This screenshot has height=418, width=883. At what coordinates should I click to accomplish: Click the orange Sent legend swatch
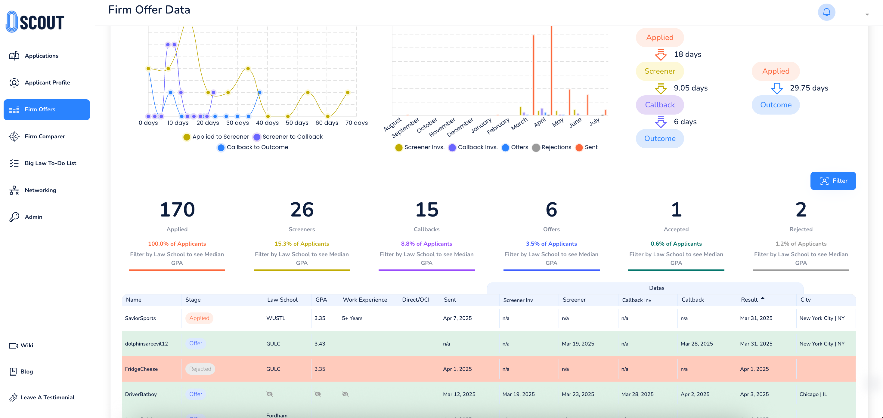(579, 148)
